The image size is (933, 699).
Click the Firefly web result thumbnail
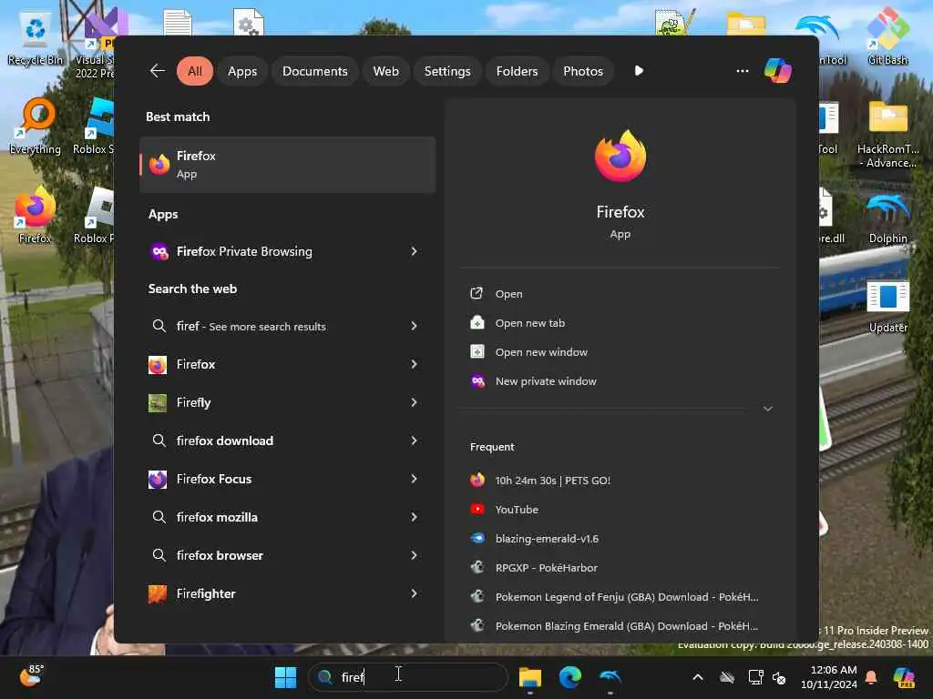(x=158, y=403)
